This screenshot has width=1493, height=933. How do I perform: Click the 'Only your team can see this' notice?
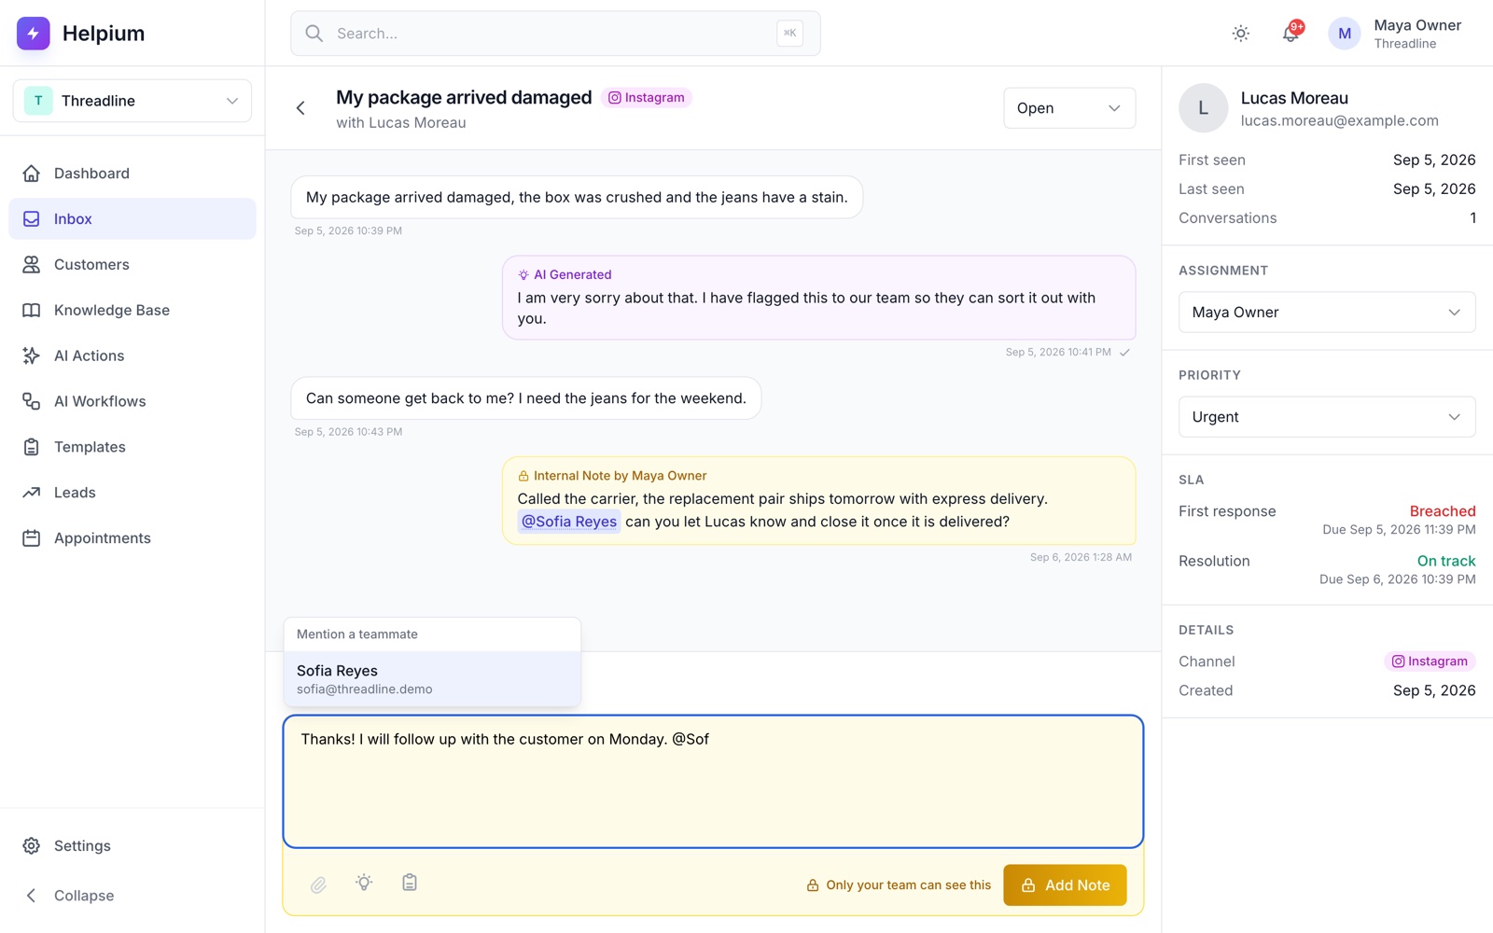[x=899, y=885]
